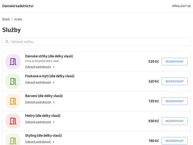The width and height of the screenshot is (193, 145).
Task: Open Zobrazit podrobnosti link for Styling
Action: [38, 142]
